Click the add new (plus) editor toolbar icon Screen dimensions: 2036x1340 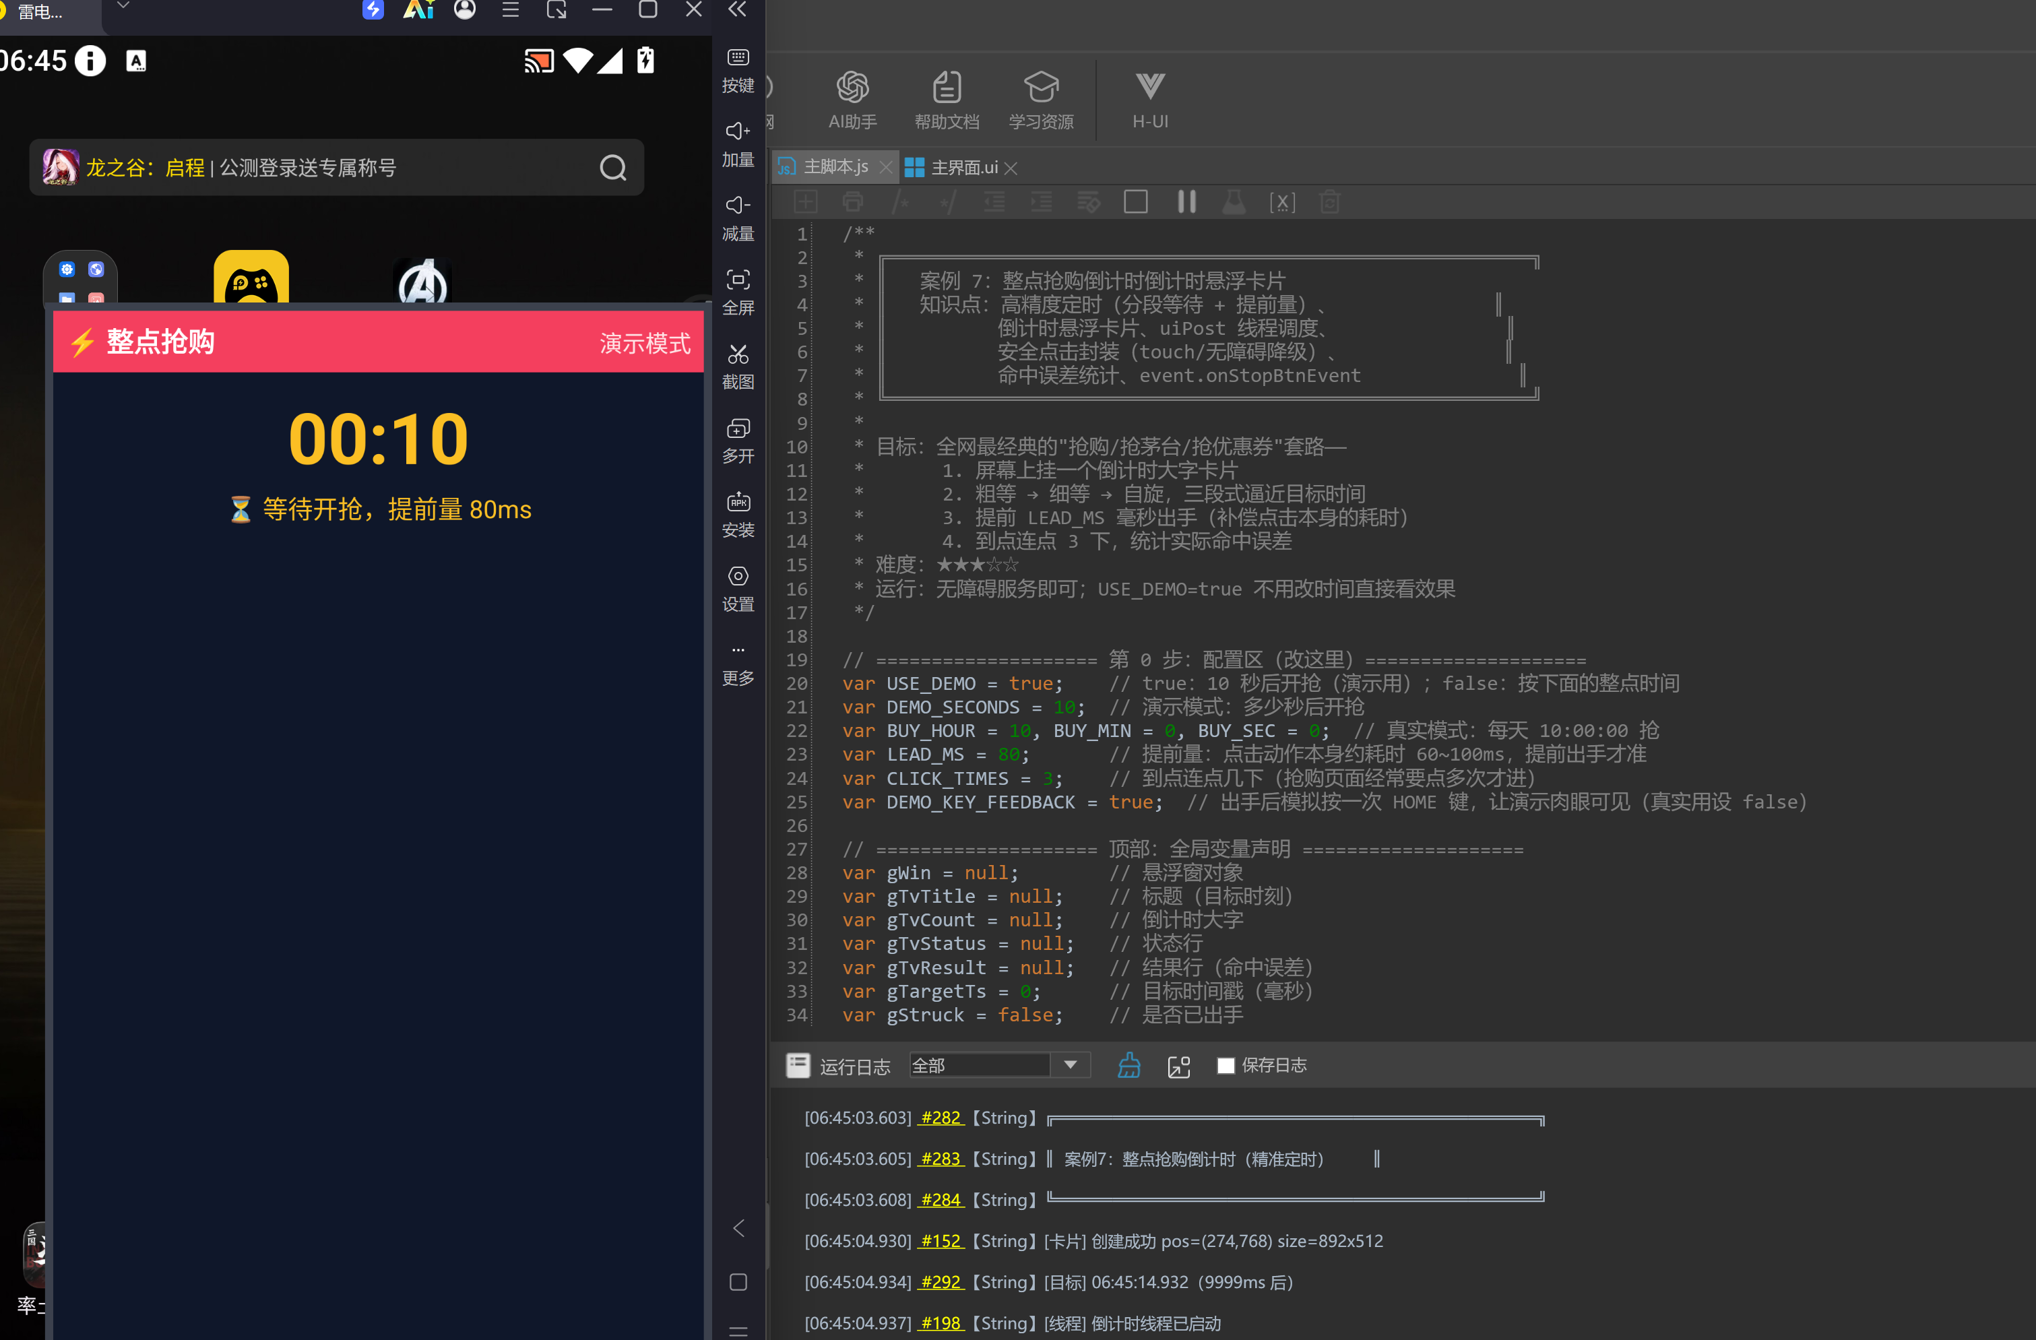805,202
